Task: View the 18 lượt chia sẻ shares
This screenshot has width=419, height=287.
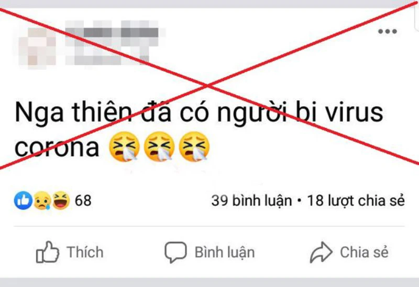Action: pos(356,201)
